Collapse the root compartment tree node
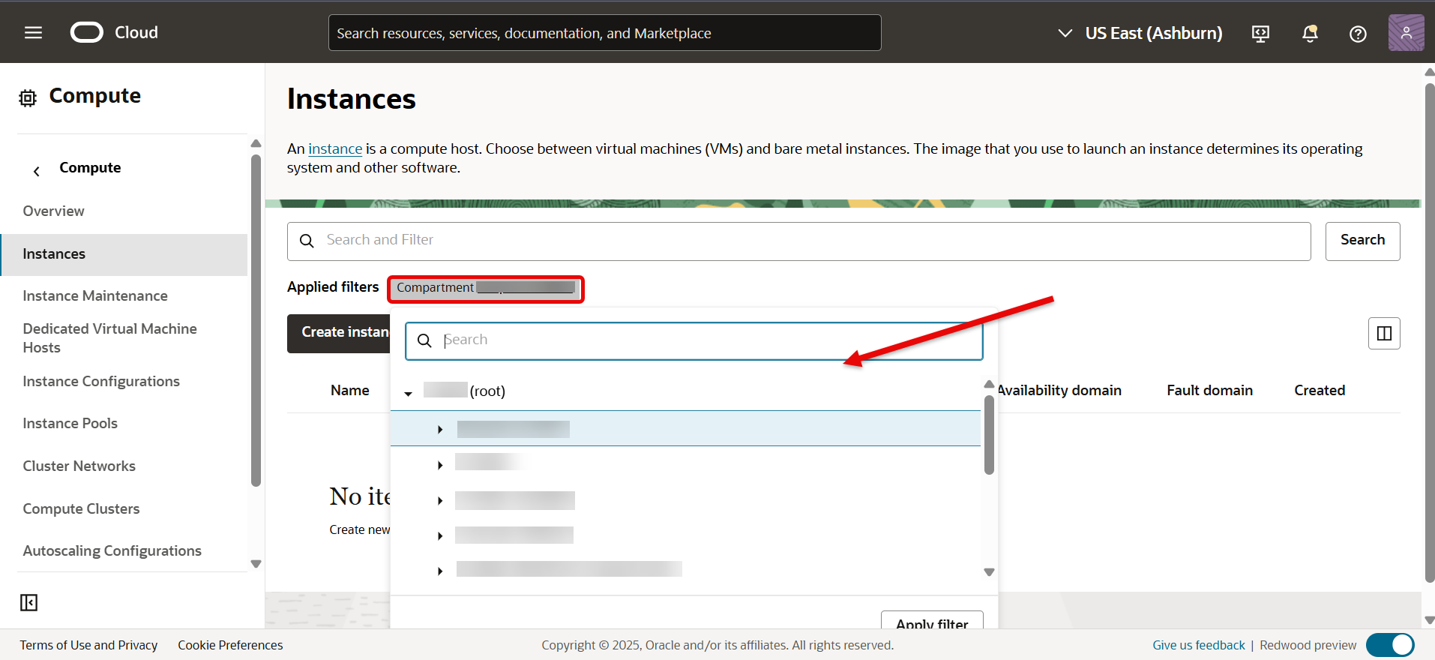The height and width of the screenshot is (660, 1435). click(x=409, y=393)
